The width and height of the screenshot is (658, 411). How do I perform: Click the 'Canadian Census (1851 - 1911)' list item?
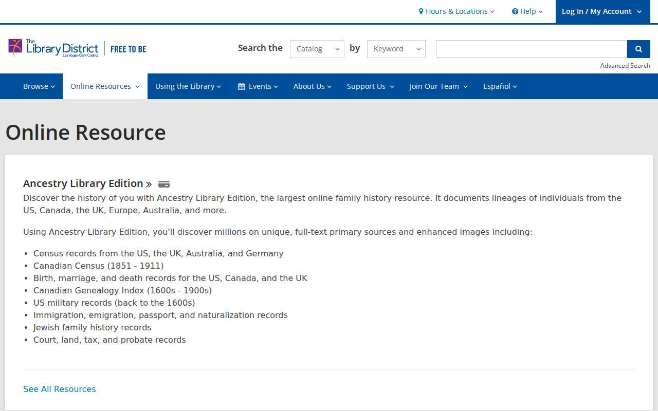point(99,266)
